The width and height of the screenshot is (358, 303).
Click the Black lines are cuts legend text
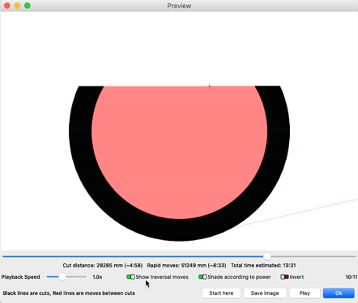pos(69,293)
